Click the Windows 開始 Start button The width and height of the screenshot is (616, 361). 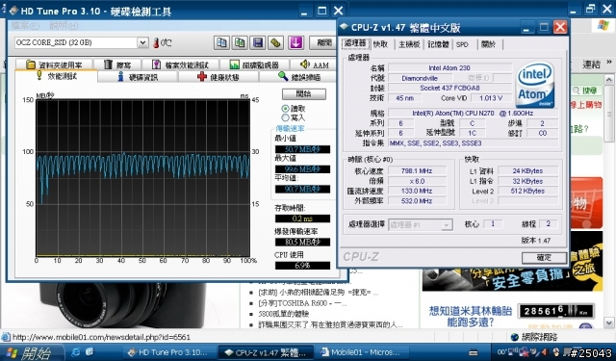(x=31, y=352)
